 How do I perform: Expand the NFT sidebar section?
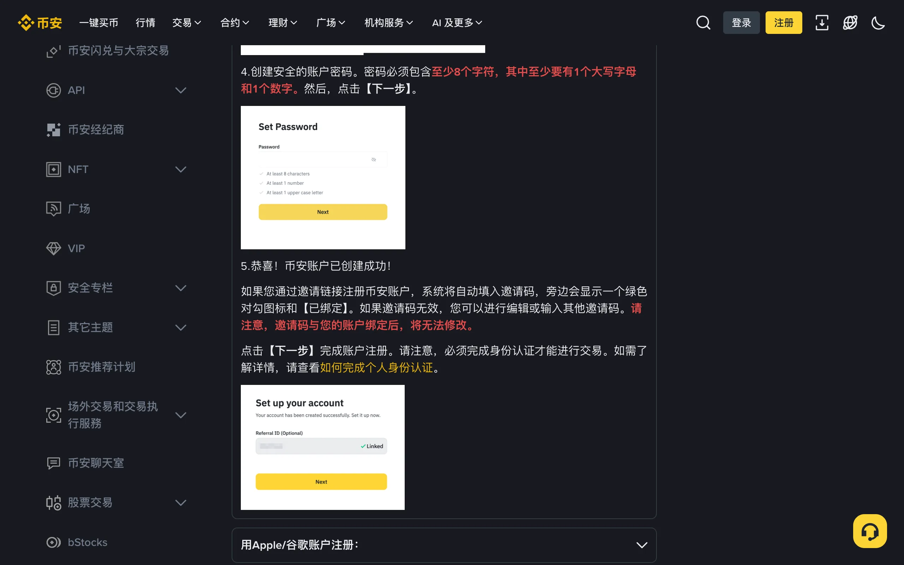click(181, 169)
